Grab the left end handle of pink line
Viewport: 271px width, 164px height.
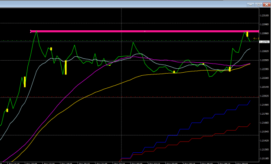click(31, 32)
